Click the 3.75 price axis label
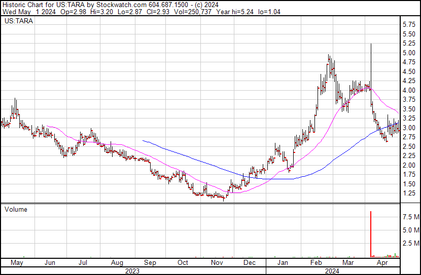421x275 pixels. (x=409, y=100)
